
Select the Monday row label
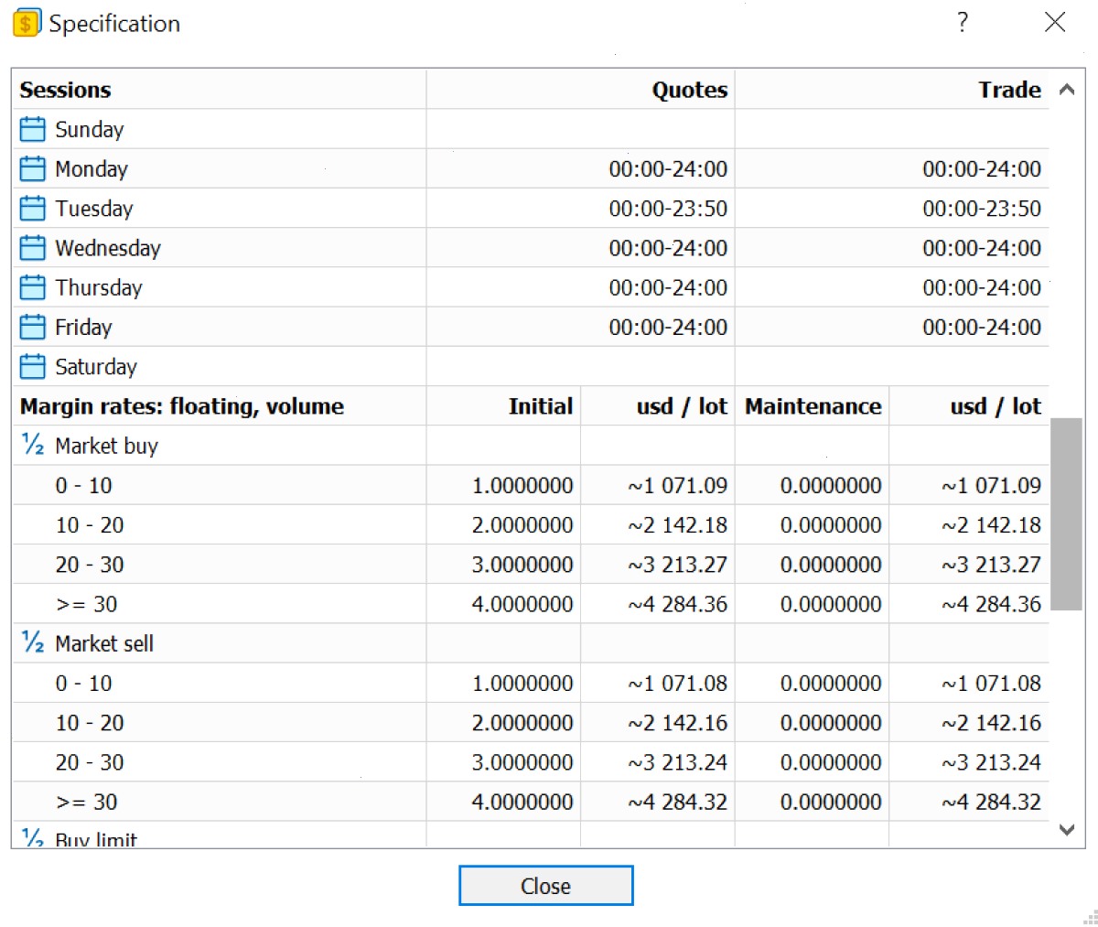[x=91, y=169]
